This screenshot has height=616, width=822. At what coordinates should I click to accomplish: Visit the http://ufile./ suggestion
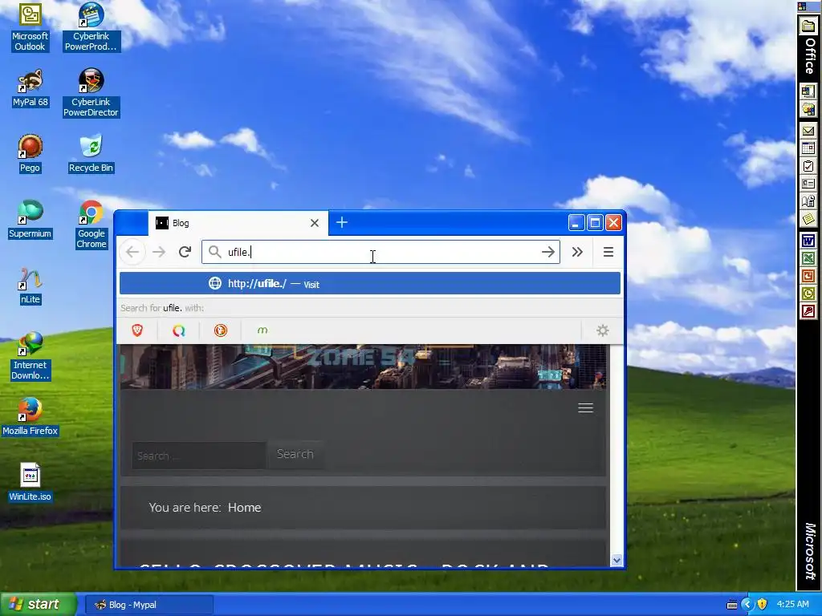[x=370, y=284]
